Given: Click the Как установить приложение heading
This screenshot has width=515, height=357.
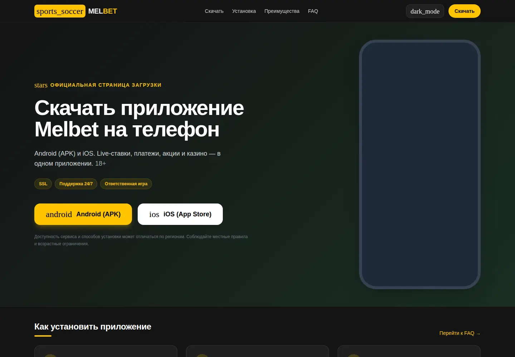Looking at the screenshot, I should pos(93,327).
